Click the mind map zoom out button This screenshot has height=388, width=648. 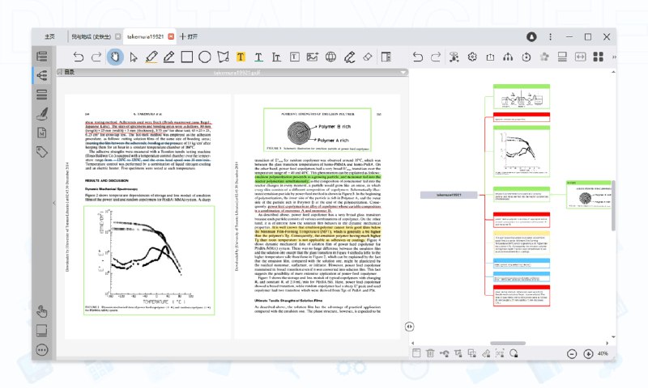click(572, 353)
